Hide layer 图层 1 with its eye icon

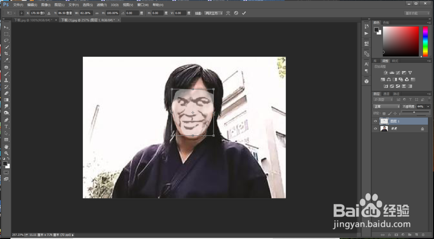(x=375, y=121)
